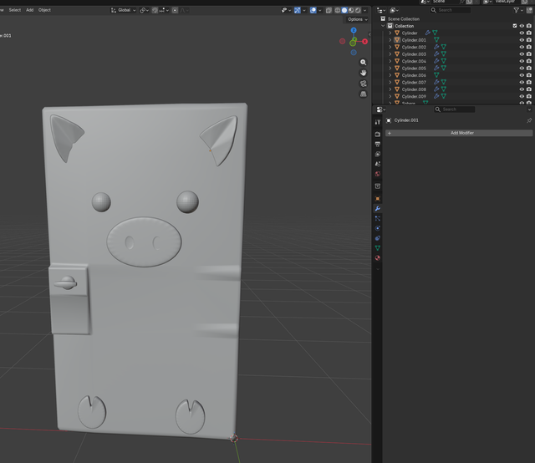535x463 pixels.
Task: Toggle the Collection exclude checkbox
Action: coord(515,26)
